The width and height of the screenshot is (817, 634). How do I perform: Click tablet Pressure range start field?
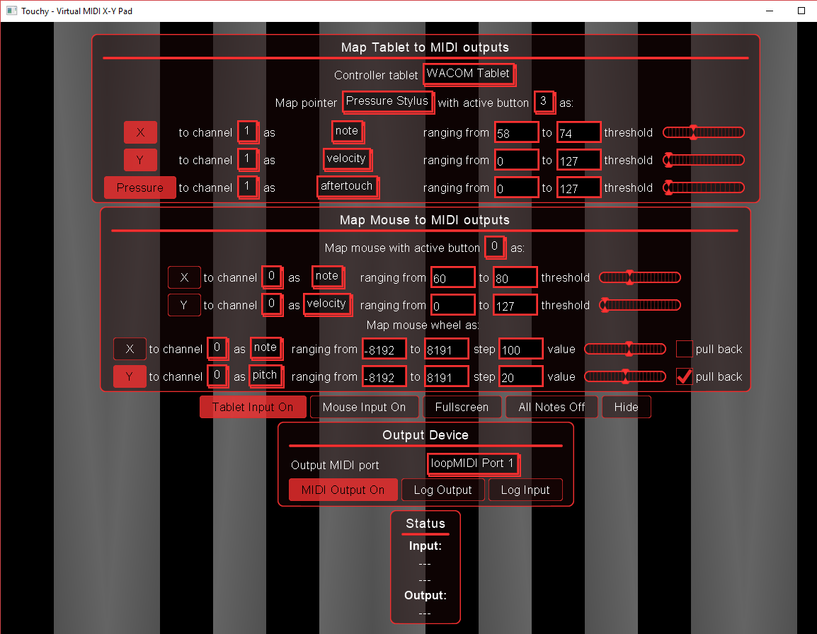517,188
